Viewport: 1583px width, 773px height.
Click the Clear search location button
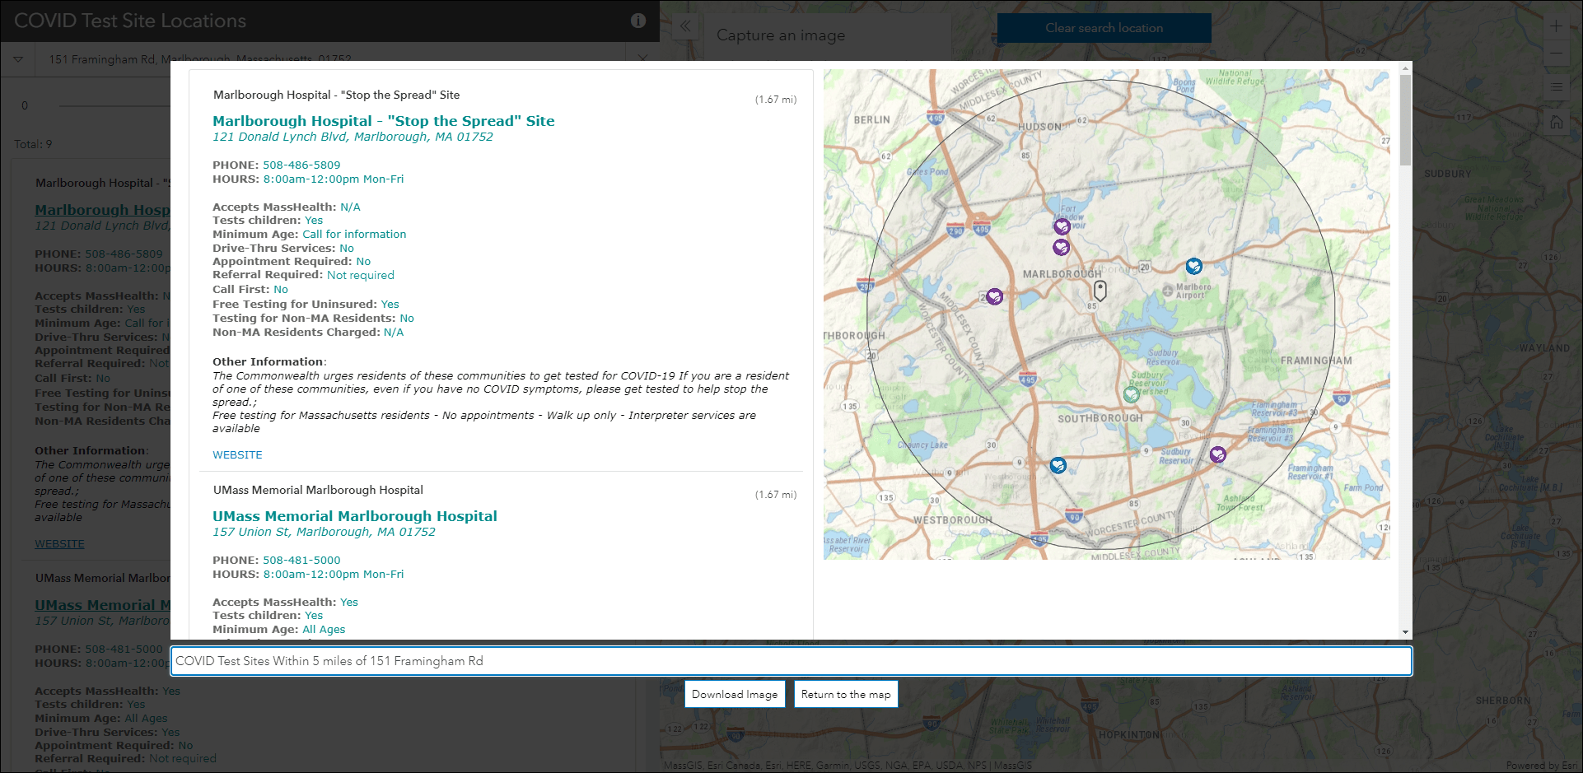pyautogui.click(x=1104, y=28)
